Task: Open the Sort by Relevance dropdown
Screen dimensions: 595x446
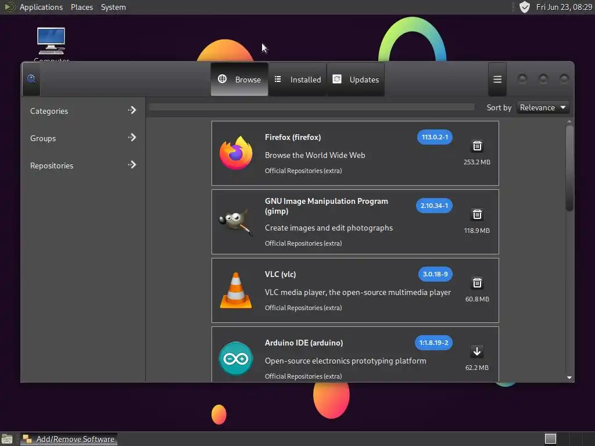Action: coord(543,107)
